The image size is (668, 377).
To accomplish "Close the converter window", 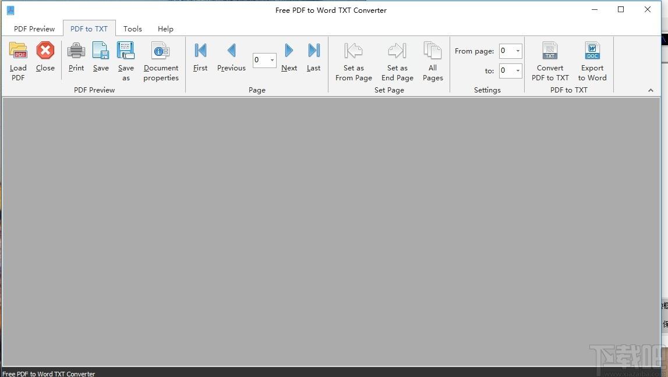I will click(648, 10).
